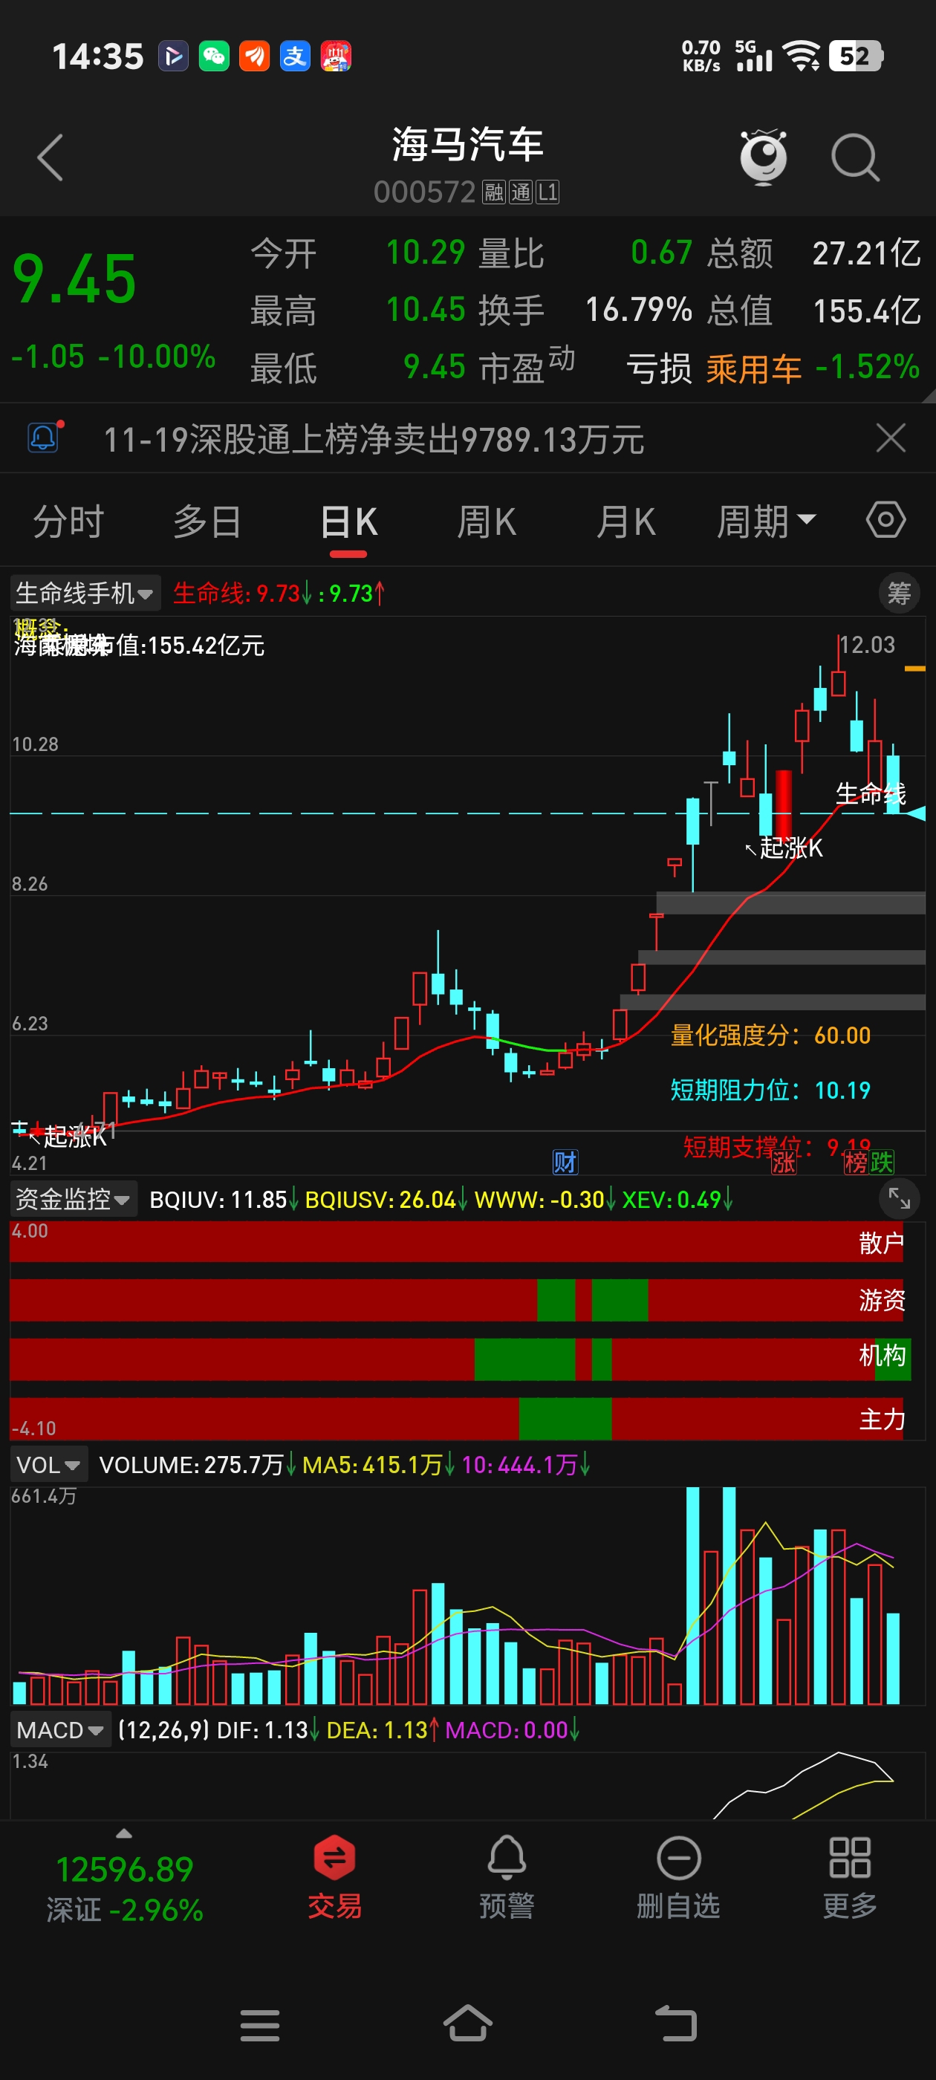Open the AI assistant robot icon
This screenshot has width=936, height=2080.
pyautogui.click(x=763, y=156)
